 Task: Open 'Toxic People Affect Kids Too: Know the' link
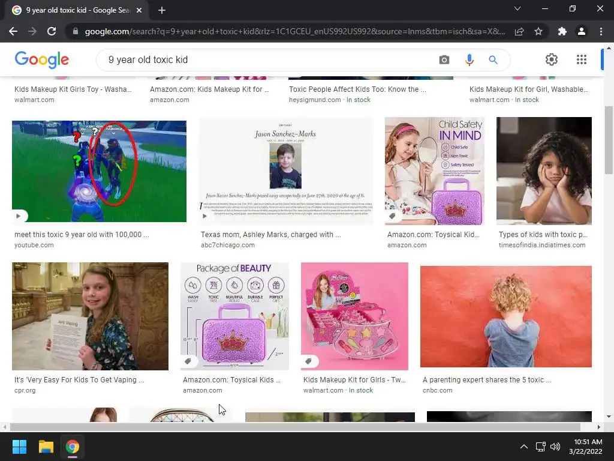[357, 89]
